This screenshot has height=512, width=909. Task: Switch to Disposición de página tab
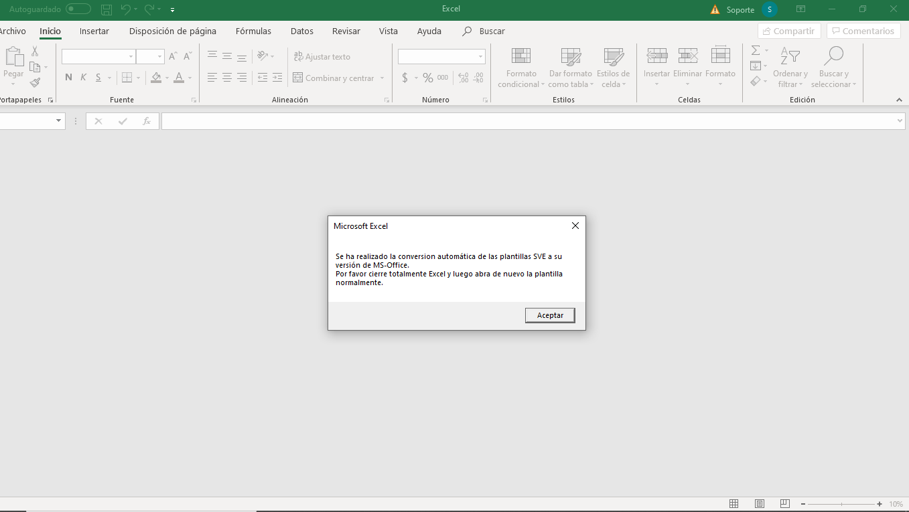click(173, 31)
